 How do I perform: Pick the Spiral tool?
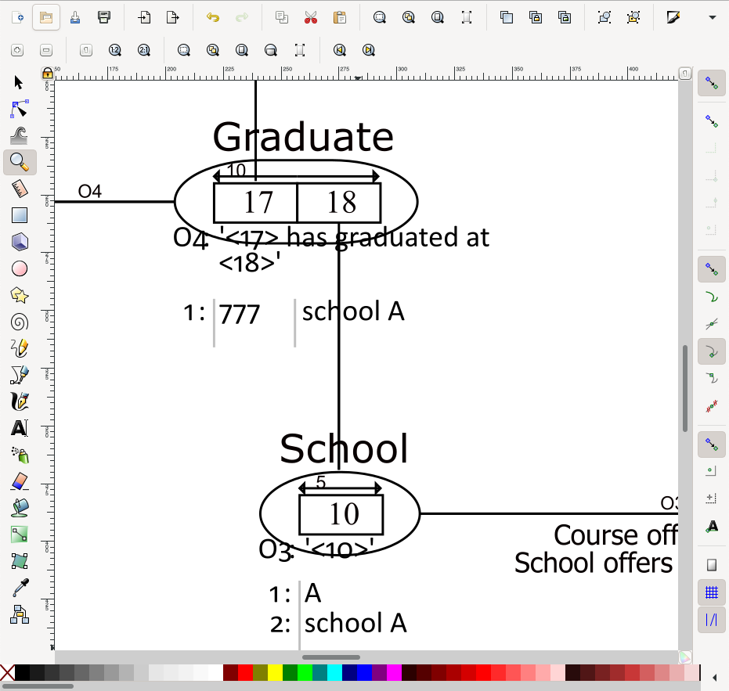tap(20, 322)
